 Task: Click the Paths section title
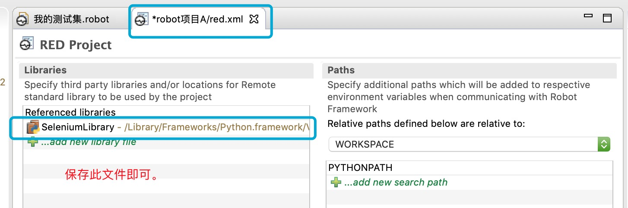(x=341, y=70)
